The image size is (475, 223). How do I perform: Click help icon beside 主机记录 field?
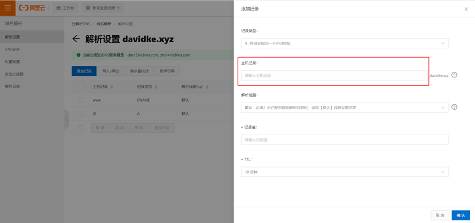pyautogui.click(x=454, y=75)
